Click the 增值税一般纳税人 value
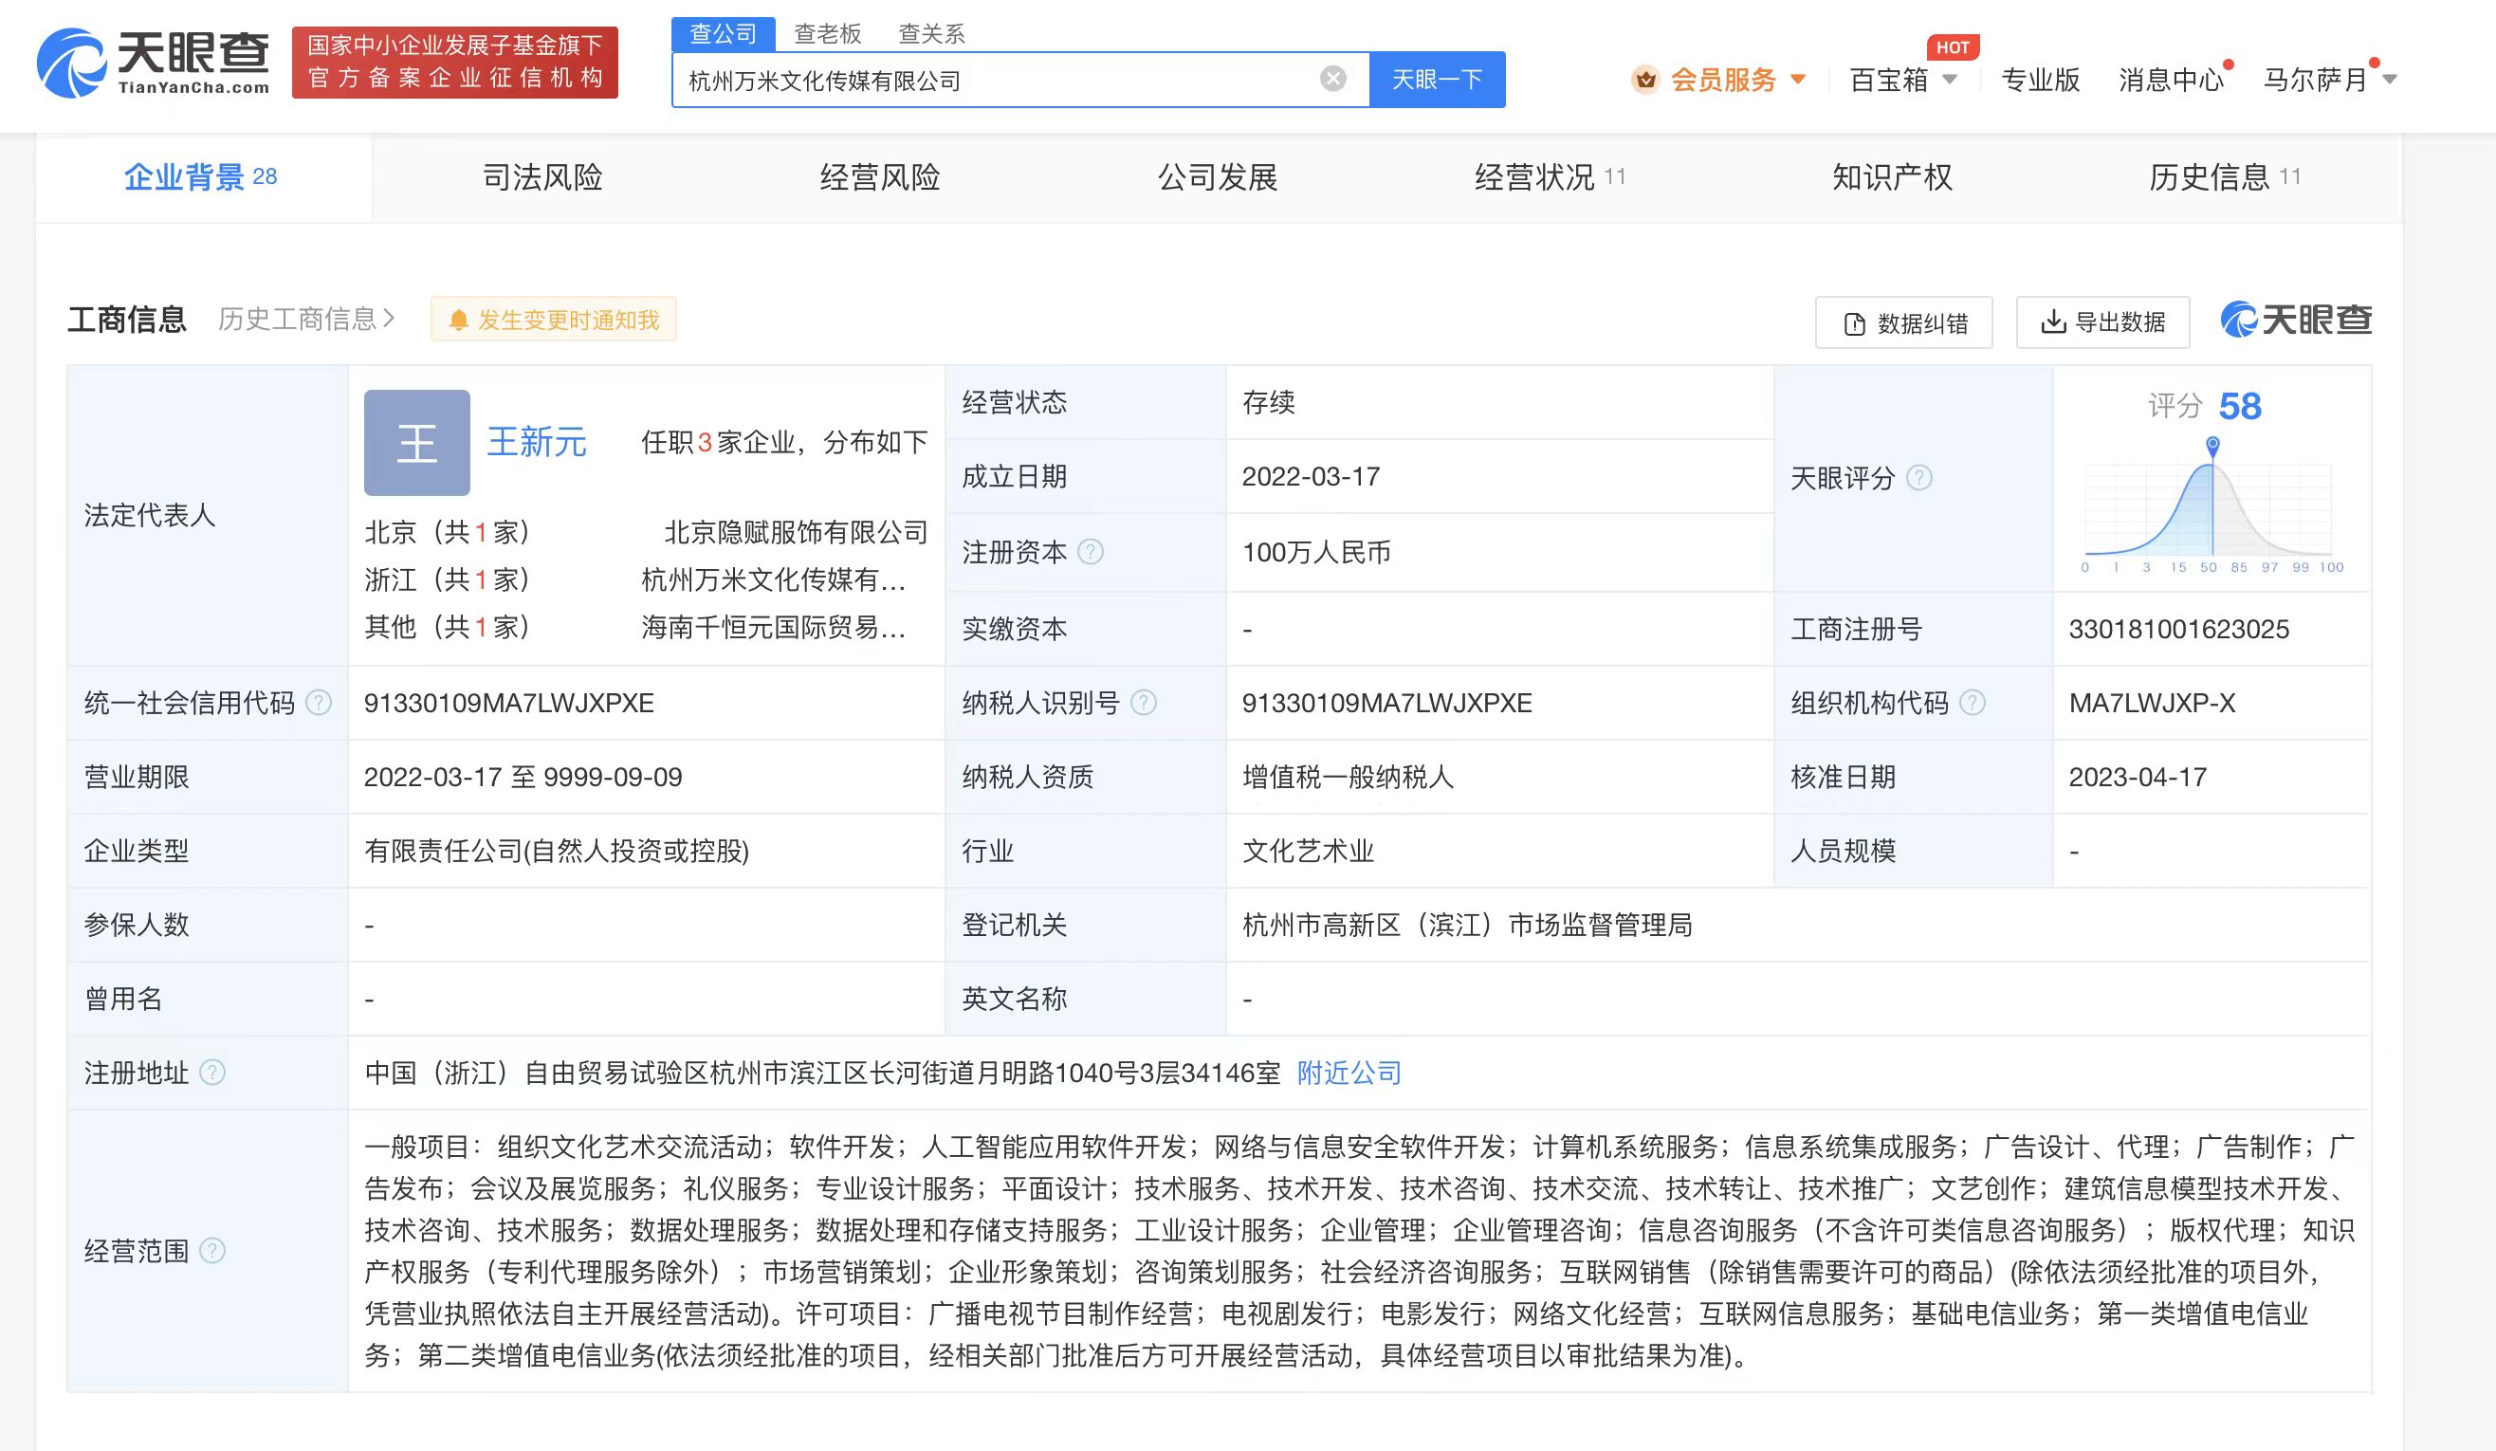 tap(1348, 778)
